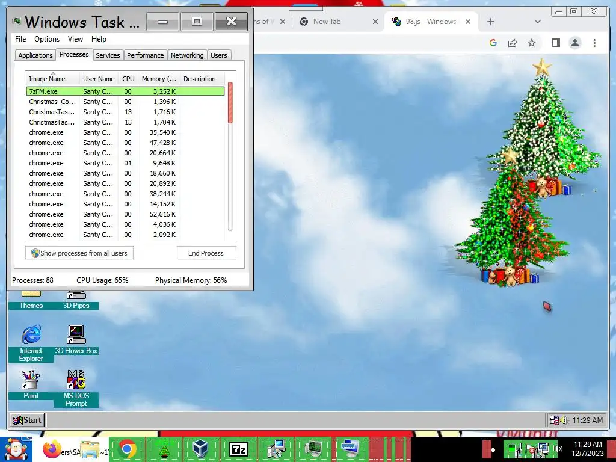The width and height of the screenshot is (616, 462).
Task: Open Chrome profile avatar menu
Action: 574,43
